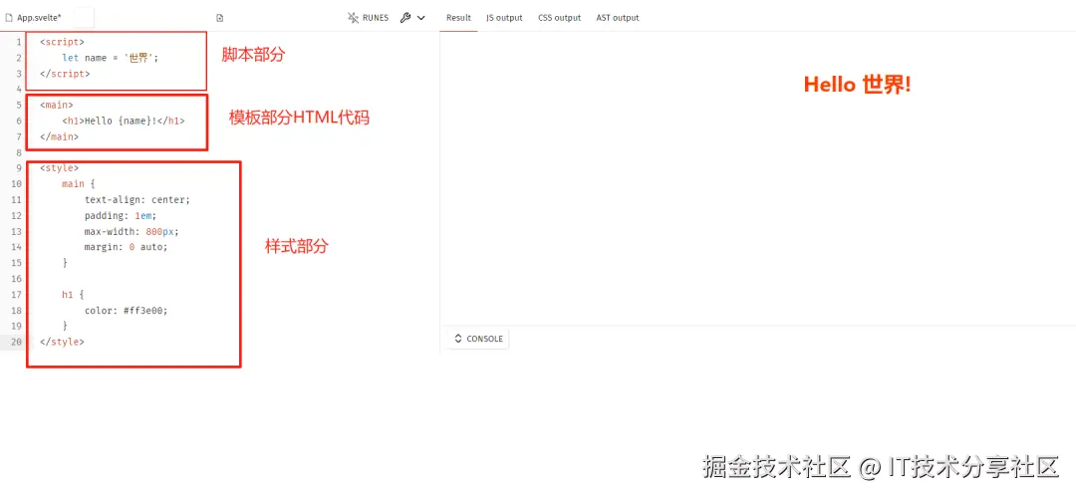Toggle the RUNES mode indicator
The height and width of the screenshot is (497, 1076).
click(x=368, y=18)
